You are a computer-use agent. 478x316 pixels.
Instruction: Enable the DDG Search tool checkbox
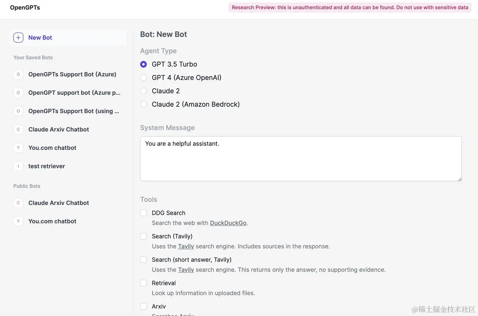143,213
